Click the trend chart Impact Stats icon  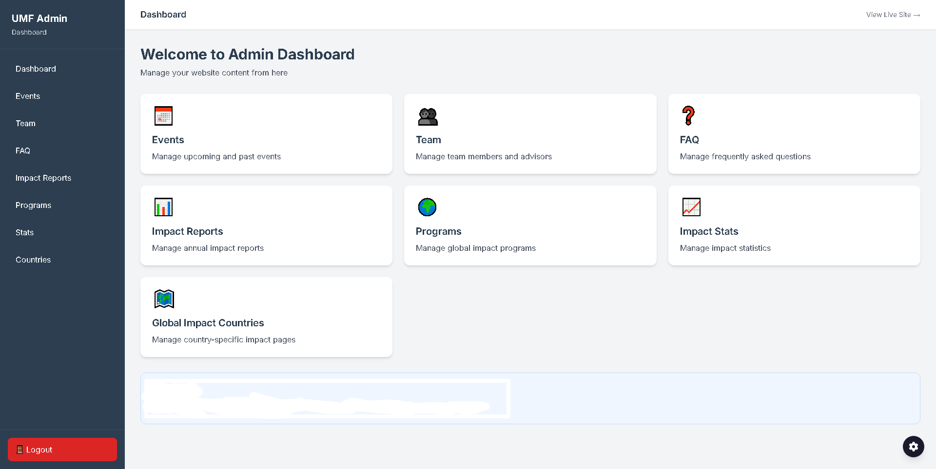click(x=691, y=207)
